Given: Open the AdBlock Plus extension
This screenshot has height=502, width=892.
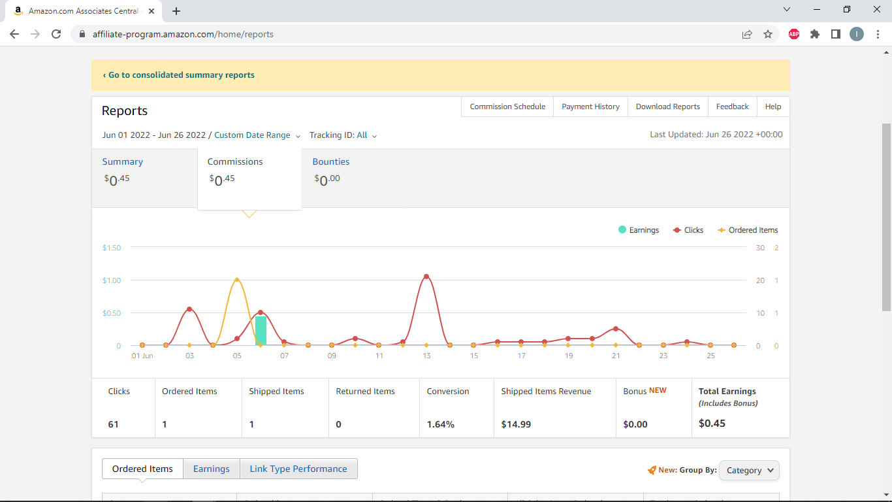Looking at the screenshot, I should [794, 34].
